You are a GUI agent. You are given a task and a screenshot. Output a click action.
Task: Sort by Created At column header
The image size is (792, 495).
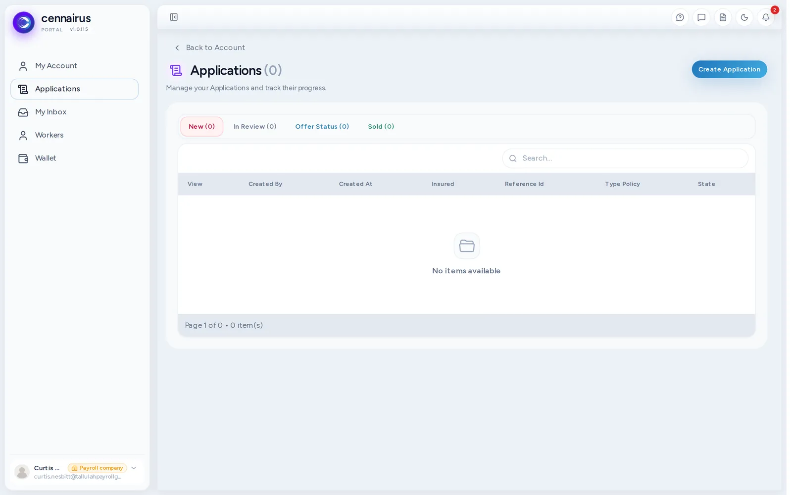(355, 184)
